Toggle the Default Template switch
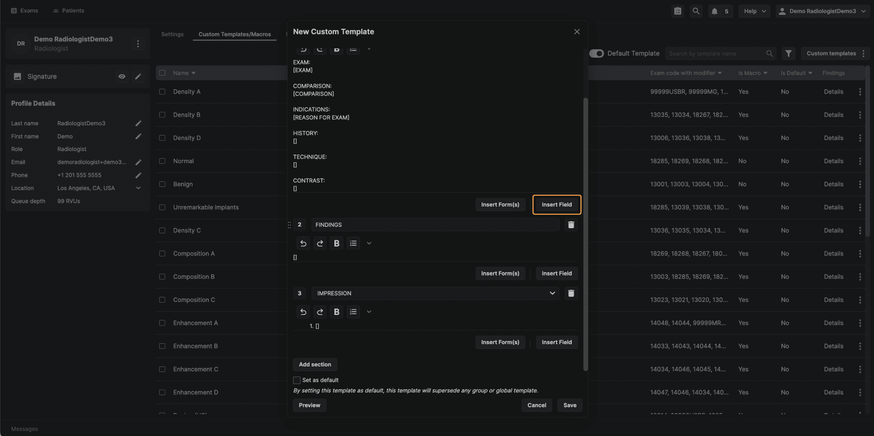 coord(596,53)
